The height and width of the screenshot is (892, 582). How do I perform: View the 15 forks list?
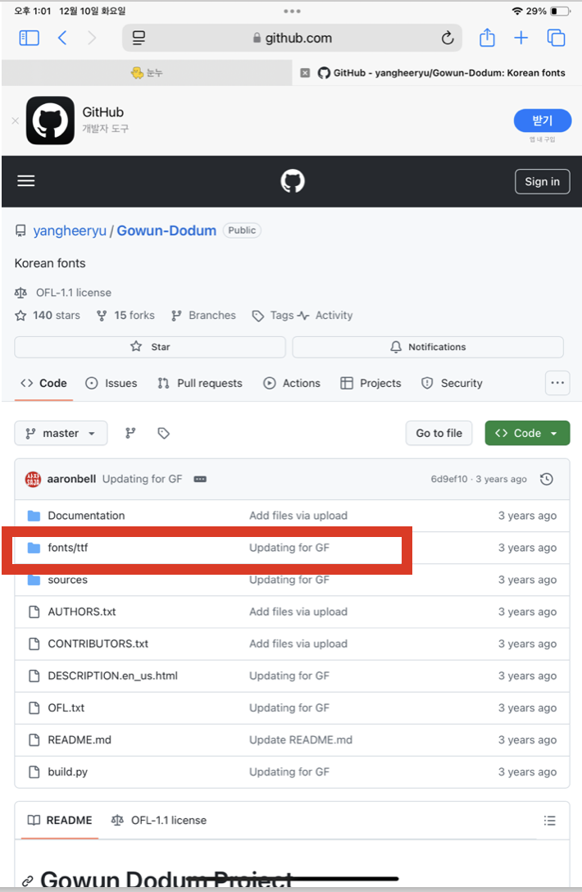pos(125,315)
